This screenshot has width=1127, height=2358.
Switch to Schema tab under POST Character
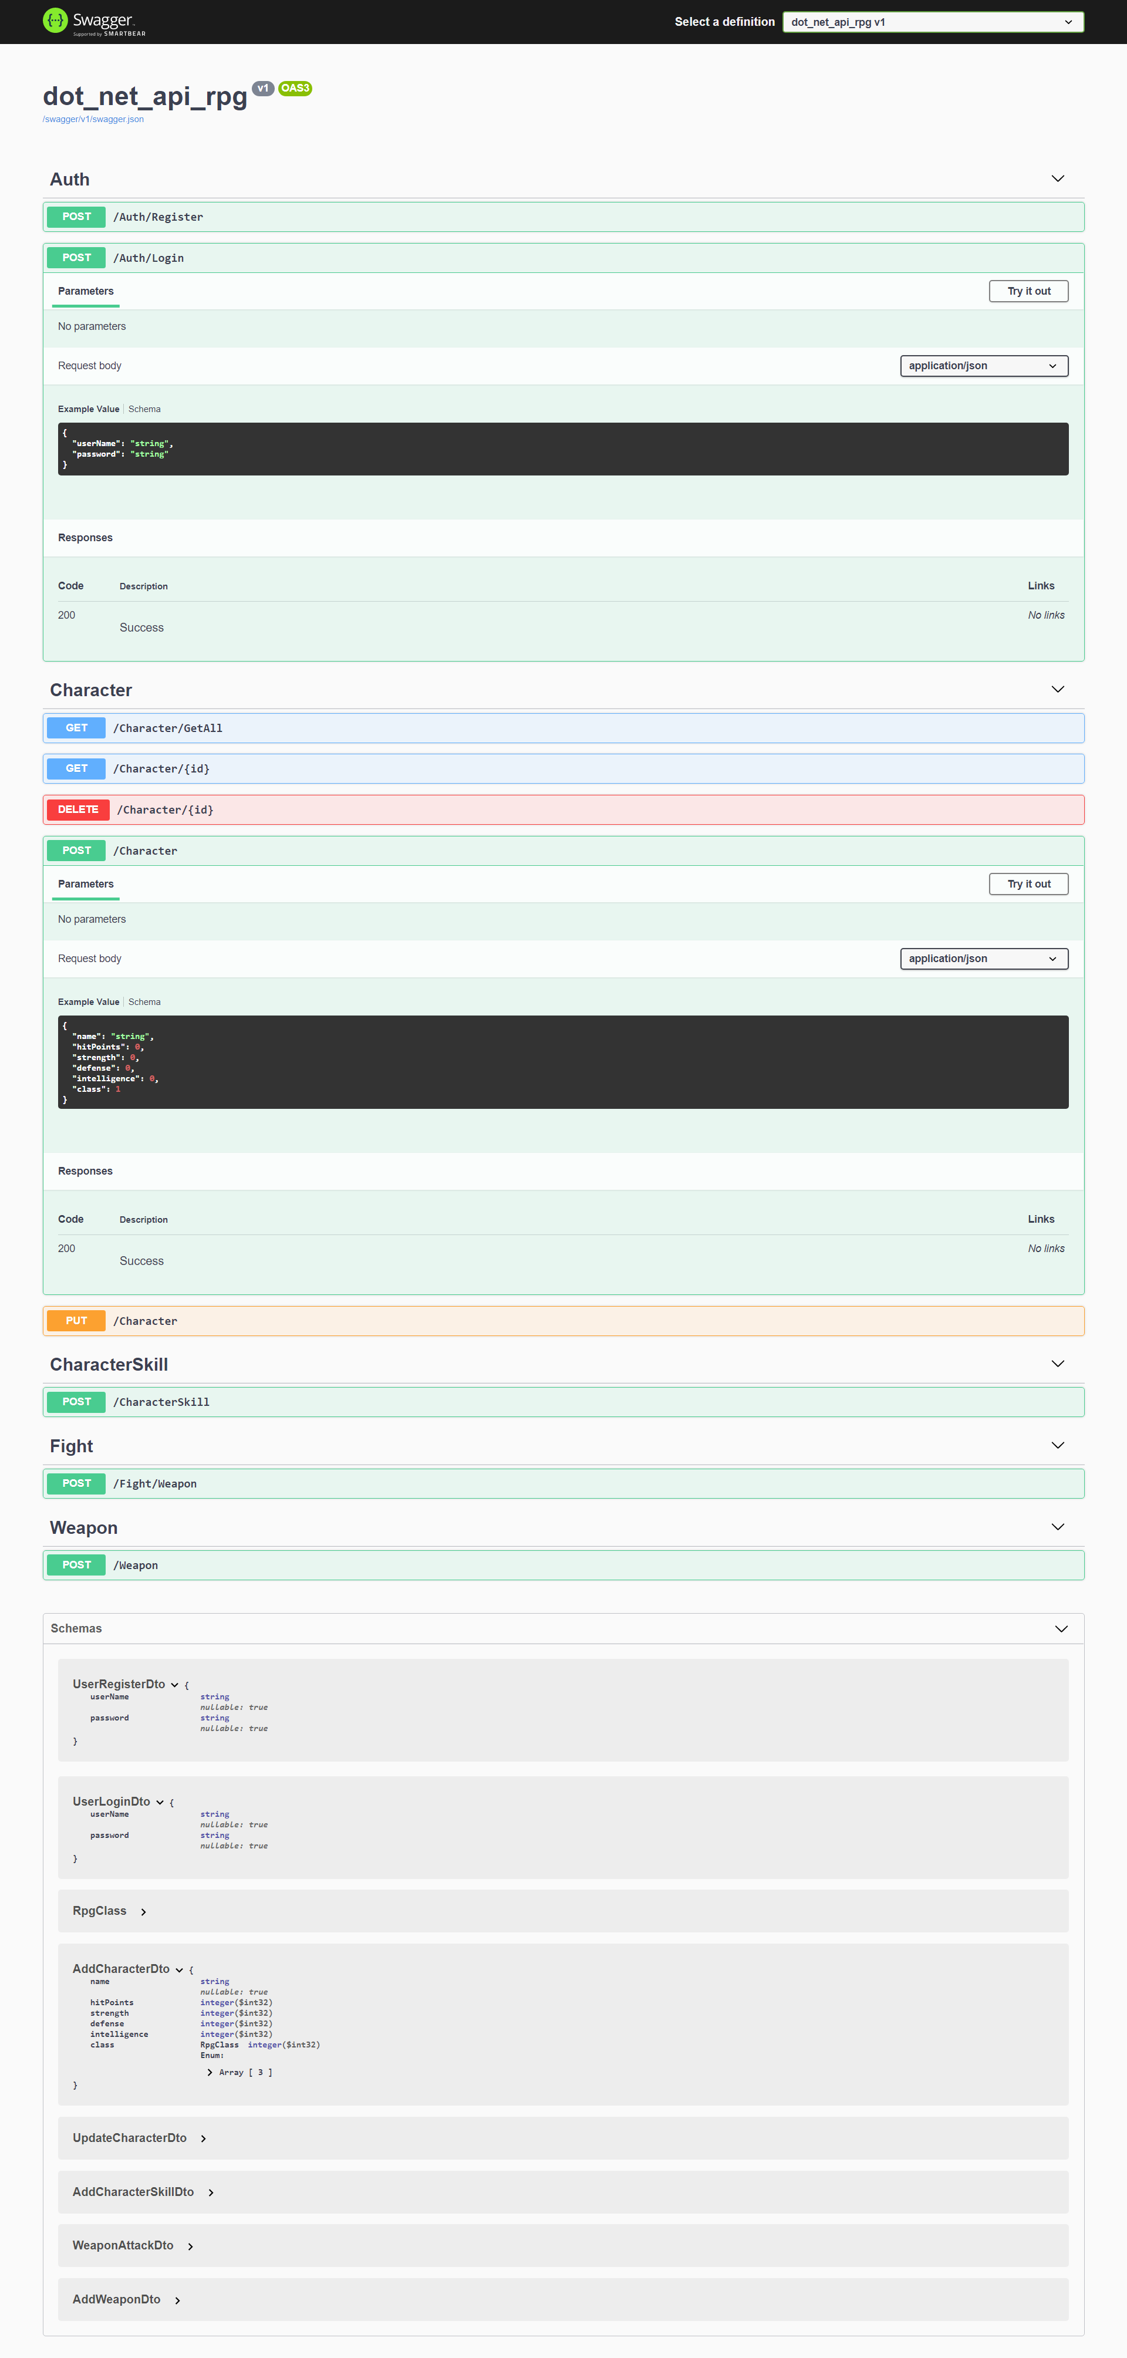pyautogui.click(x=144, y=1003)
